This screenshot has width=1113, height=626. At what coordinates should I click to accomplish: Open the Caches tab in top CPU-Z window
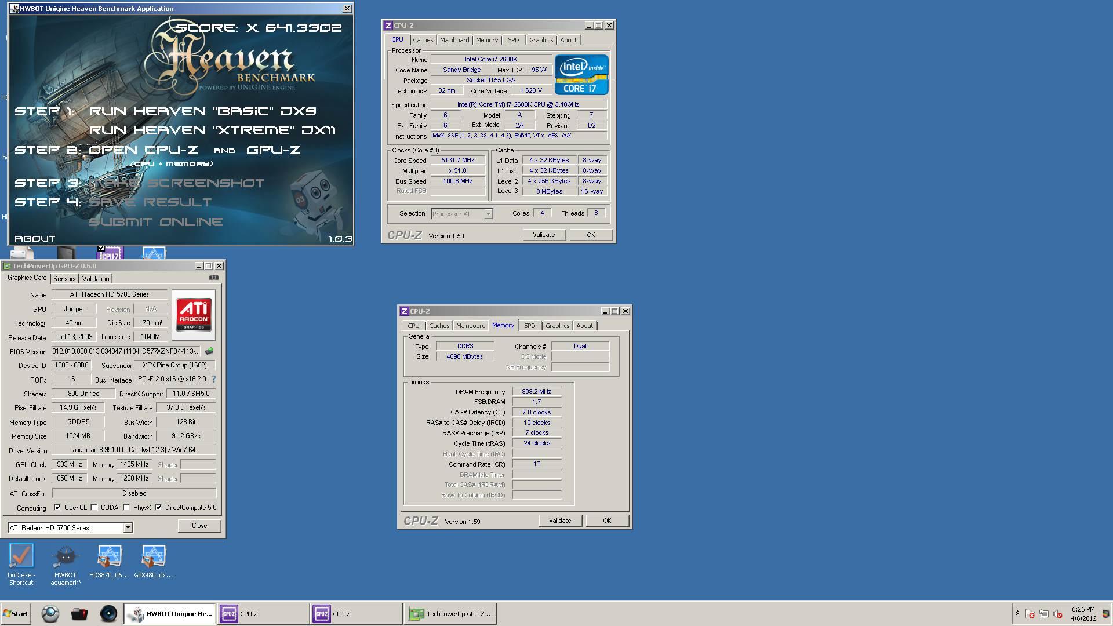423,40
